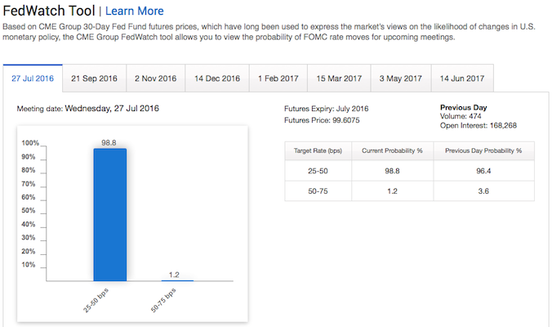
Task: Click the meeting date Wednesday, 27 Jul 2016
Action: tap(112, 108)
